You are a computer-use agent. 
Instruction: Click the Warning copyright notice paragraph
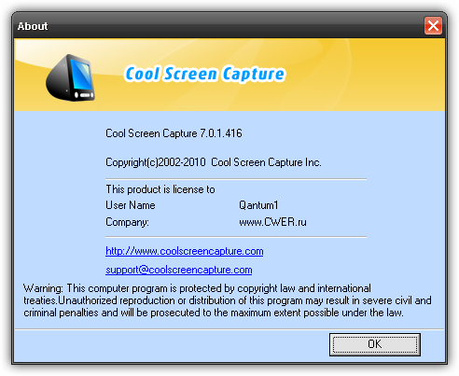point(228,300)
